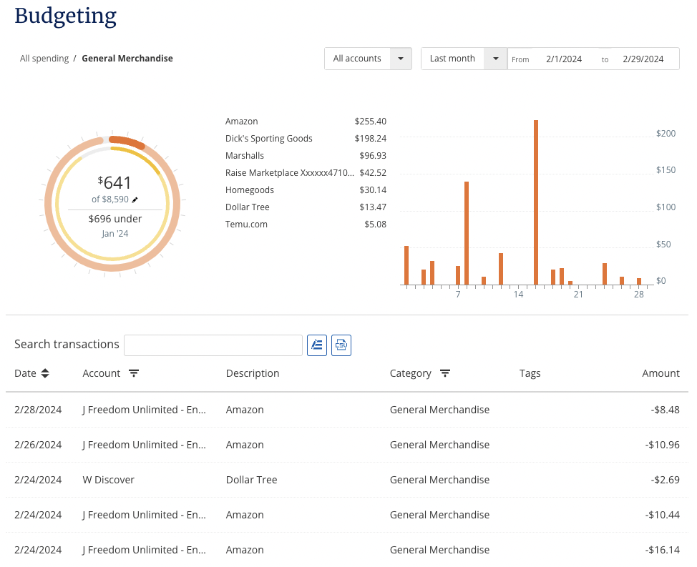Click the Search transactions input field

[x=213, y=345]
